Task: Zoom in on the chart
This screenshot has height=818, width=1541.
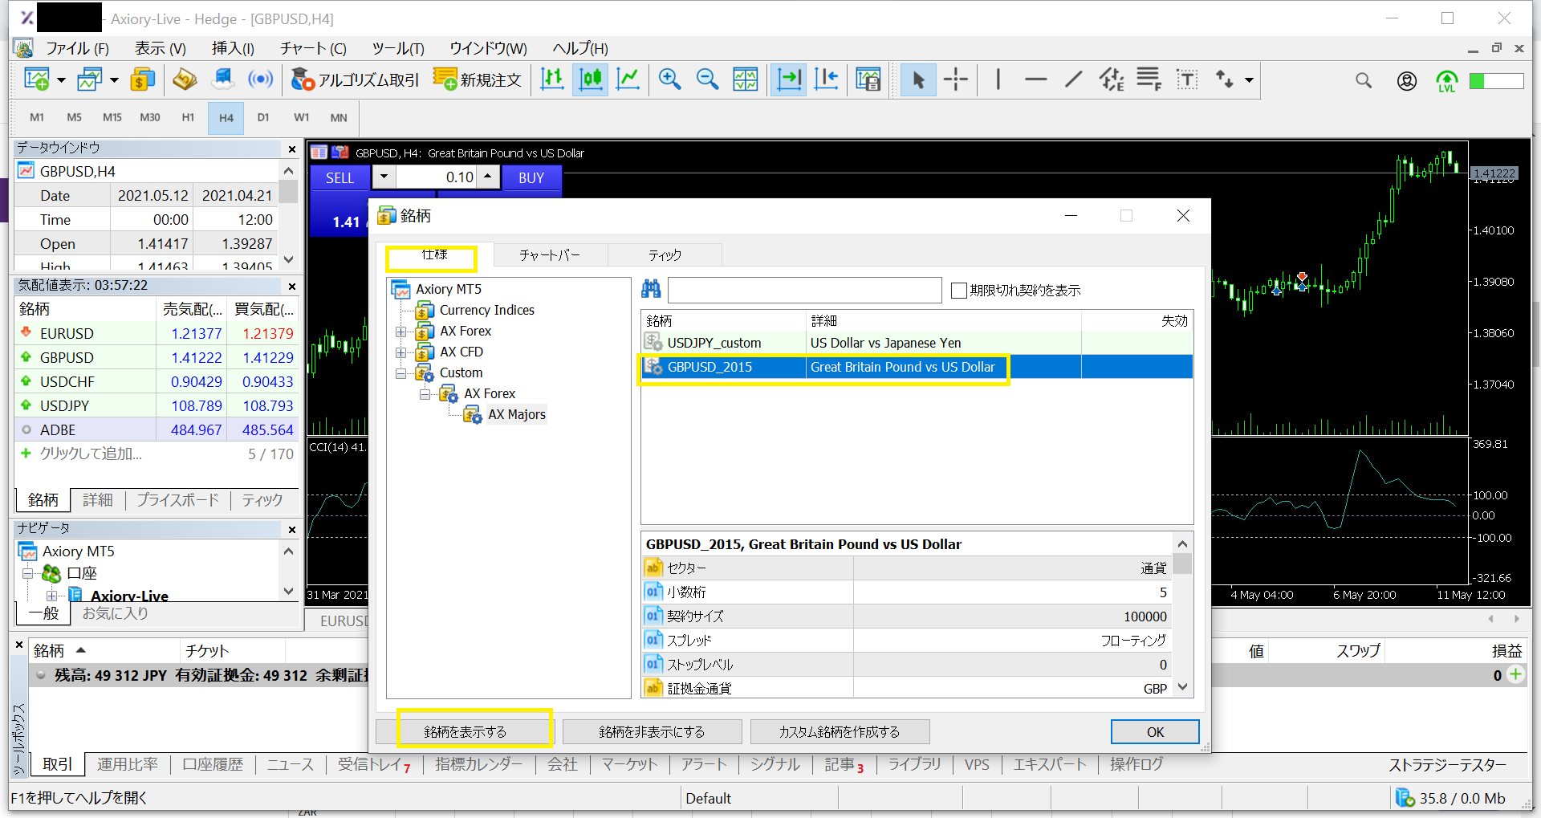Action: click(x=669, y=79)
